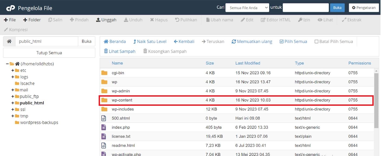This screenshot has height=156, width=381.
Task: Open the Kompresi compress tool
Action: pyautogui.click(x=15, y=29)
